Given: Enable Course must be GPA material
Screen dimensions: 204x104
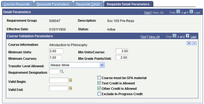Looking at the screenshot, I should tap(99, 78).
